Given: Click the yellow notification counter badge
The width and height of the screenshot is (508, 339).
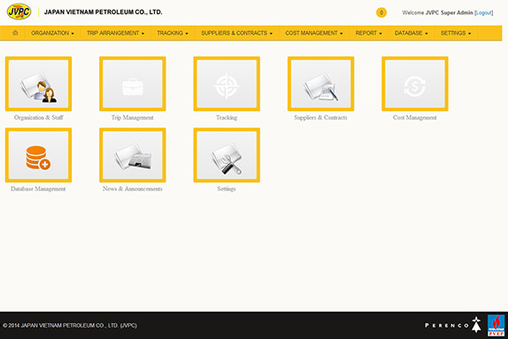Looking at the screenshot, I should pyautogui.click(x=381, y=12).
